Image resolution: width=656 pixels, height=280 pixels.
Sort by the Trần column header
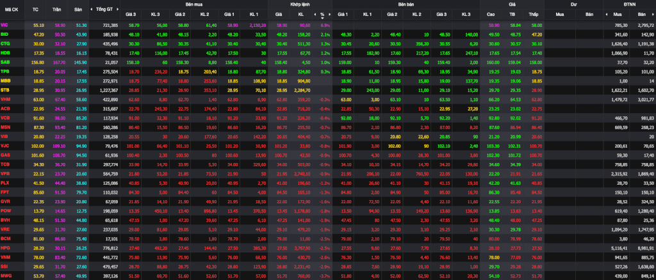tap(57, 9)
